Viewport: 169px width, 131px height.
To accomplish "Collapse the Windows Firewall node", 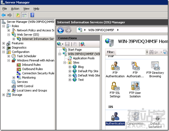I will tap(9, 60).
